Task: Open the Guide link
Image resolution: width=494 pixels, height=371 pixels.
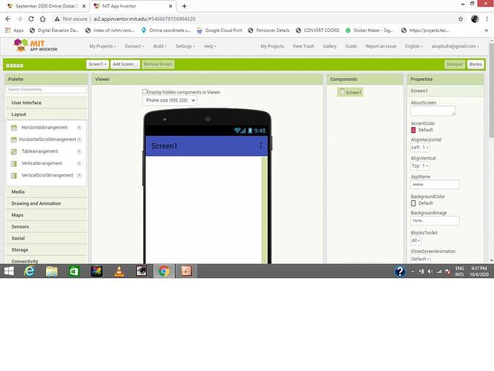Action: pos(351,46)
